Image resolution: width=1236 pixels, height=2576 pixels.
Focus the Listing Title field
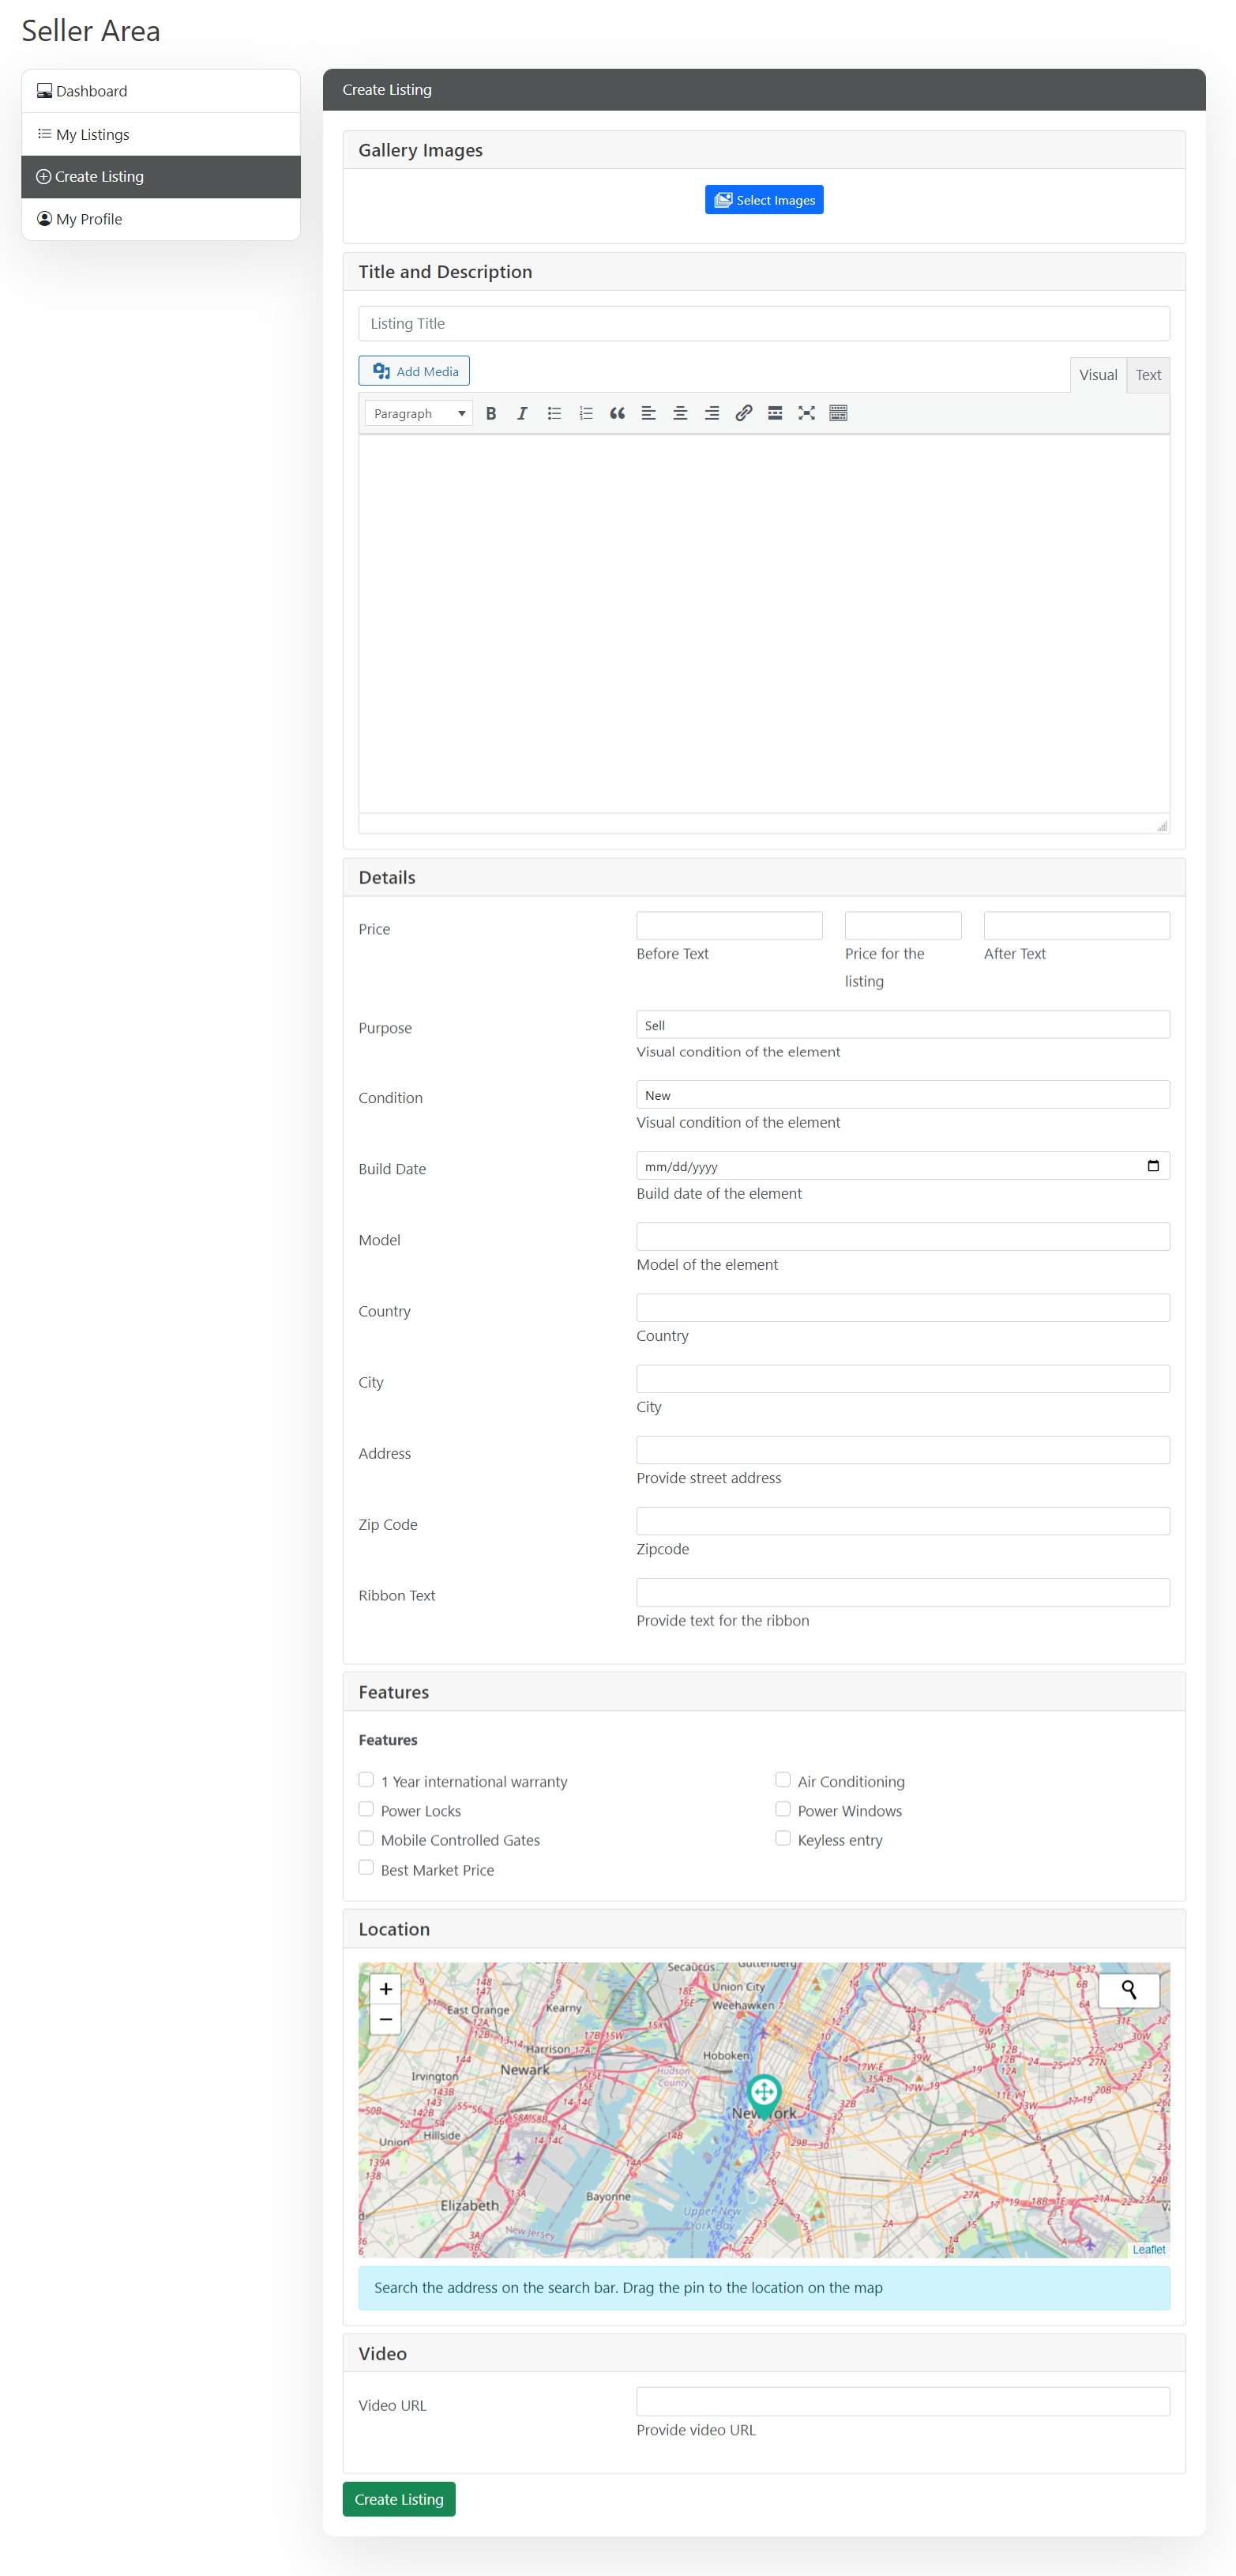point(765,324)
